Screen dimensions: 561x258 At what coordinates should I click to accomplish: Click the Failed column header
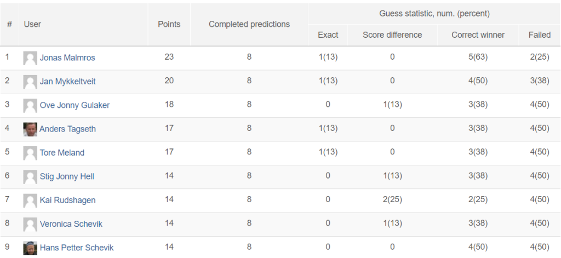coord(540,35)
